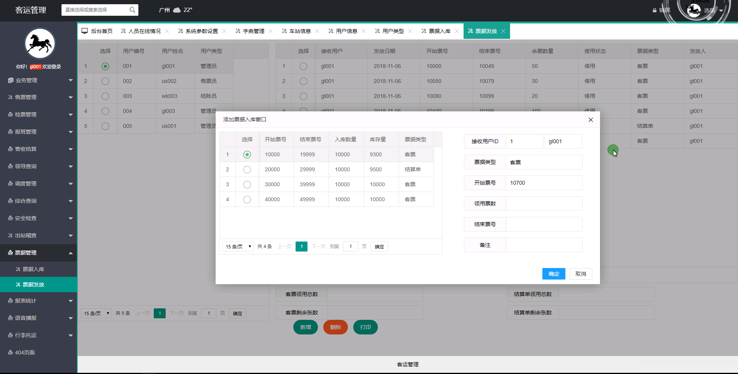Select the radio button for user 002

point(105,81)
